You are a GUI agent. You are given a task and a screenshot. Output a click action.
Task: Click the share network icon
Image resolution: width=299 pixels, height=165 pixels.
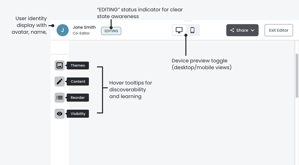[x=232, y=30]
